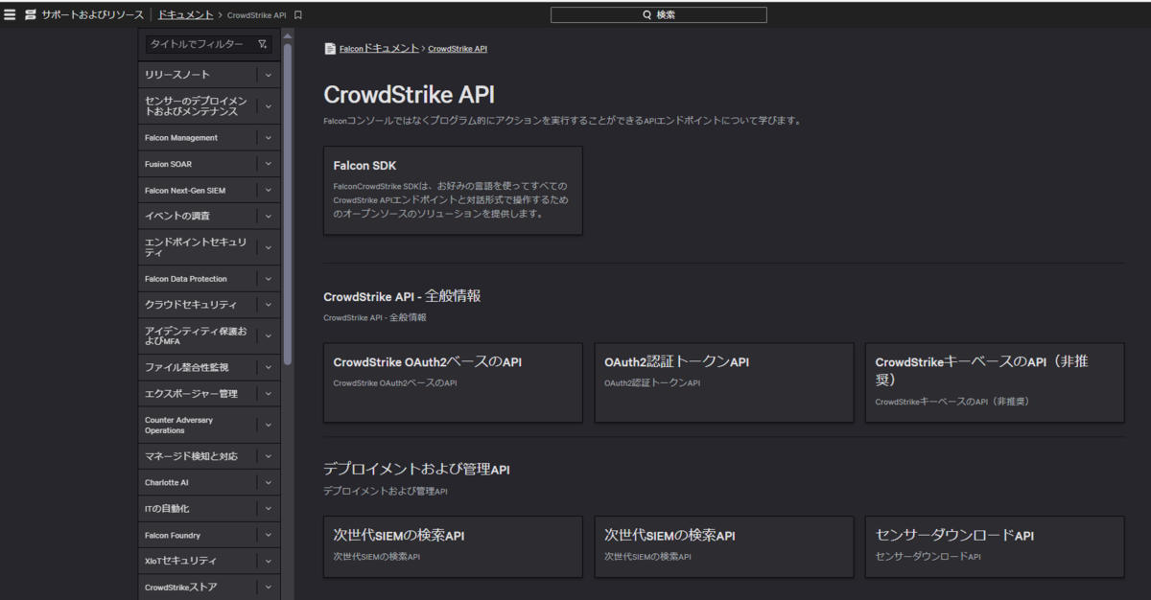Click into the 検索 search box

pos(658,14)
